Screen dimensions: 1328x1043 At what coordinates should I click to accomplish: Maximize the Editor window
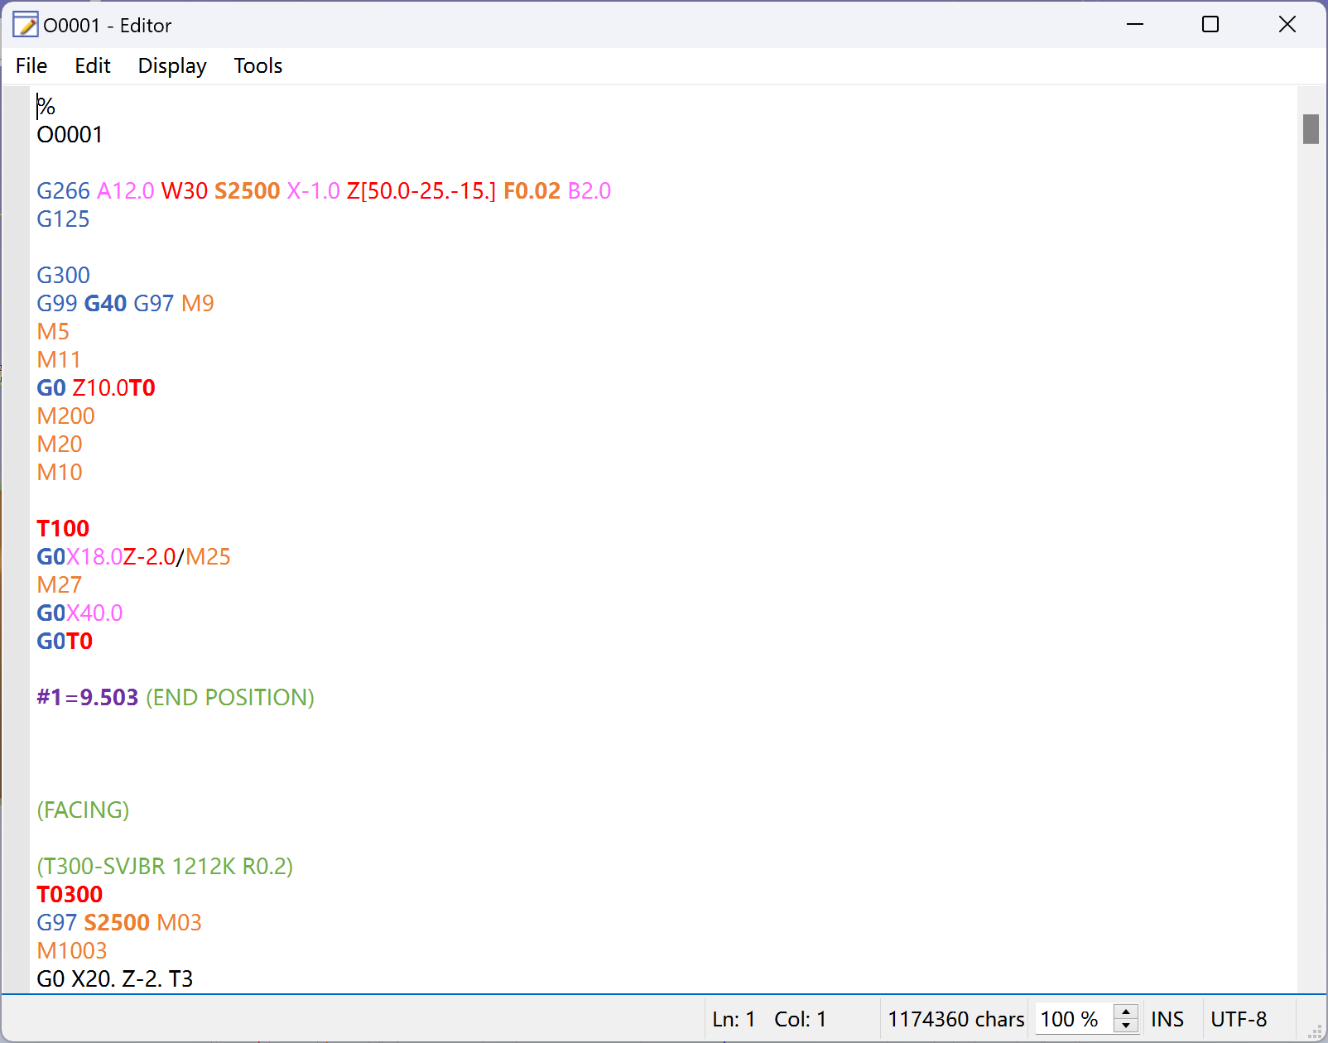(x=1210, y=25)
